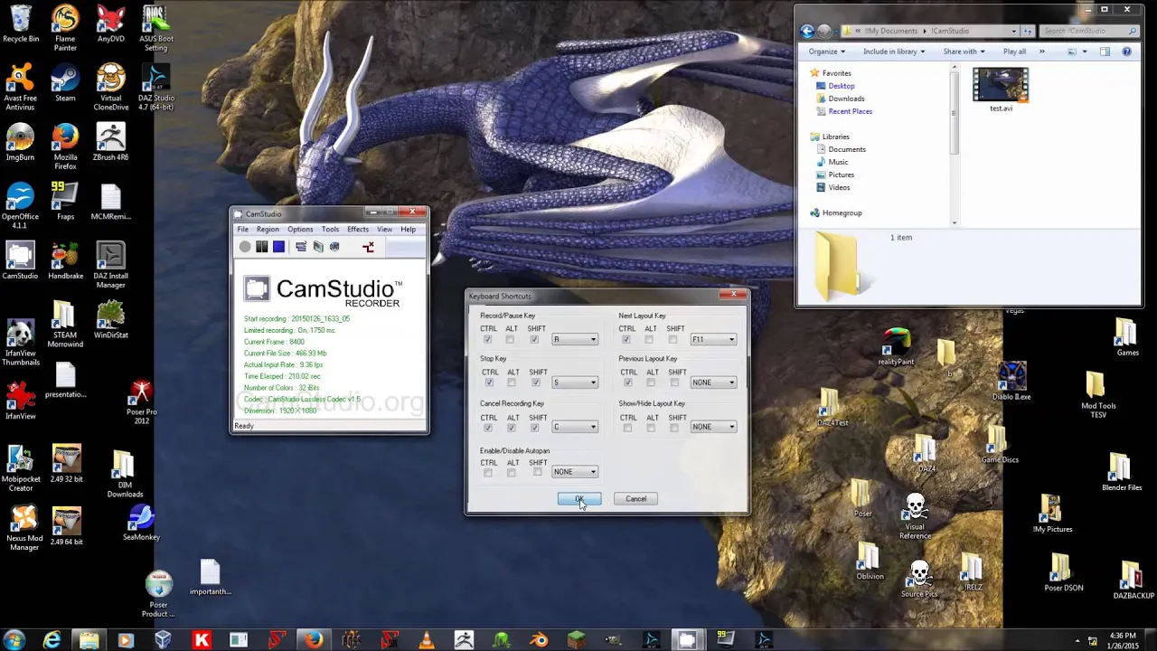The width and height of the screenshot is (1157, 651).
Task: Open the CamStudio Effects menu
Action: 358,230
